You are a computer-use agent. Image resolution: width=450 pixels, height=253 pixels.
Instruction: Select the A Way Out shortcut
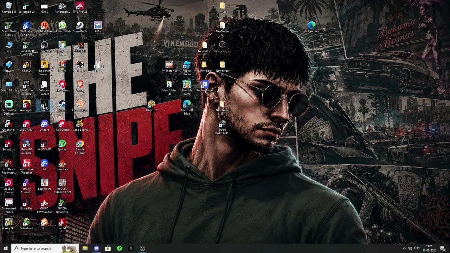coord(9,224)
